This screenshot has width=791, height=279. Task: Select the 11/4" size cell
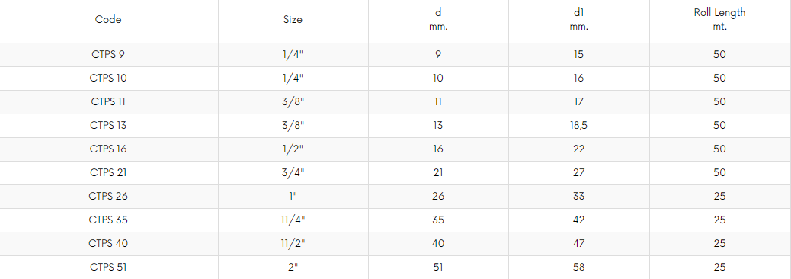(x=293, y=220)
